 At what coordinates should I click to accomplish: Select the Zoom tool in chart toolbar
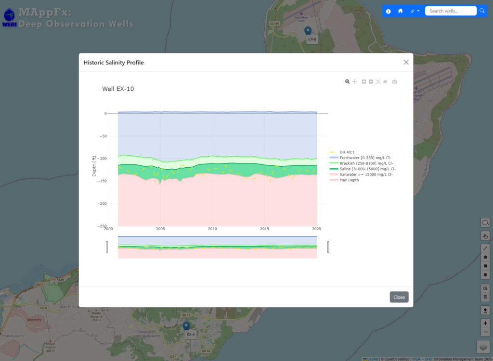347,82
